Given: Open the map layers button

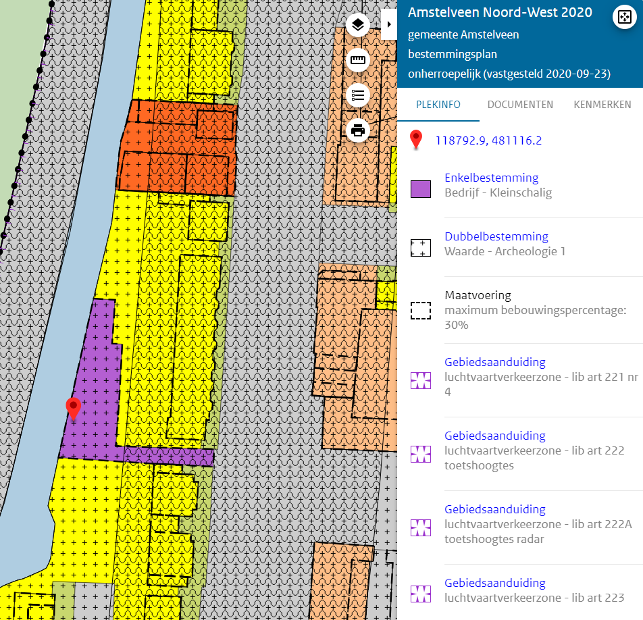Looking at the screenshot, I should coord(357,24).
